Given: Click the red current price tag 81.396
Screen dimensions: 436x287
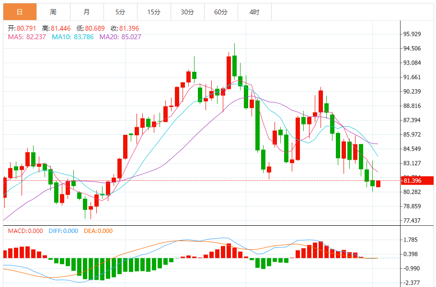Looking at the screenshot, I should (417, 181).
